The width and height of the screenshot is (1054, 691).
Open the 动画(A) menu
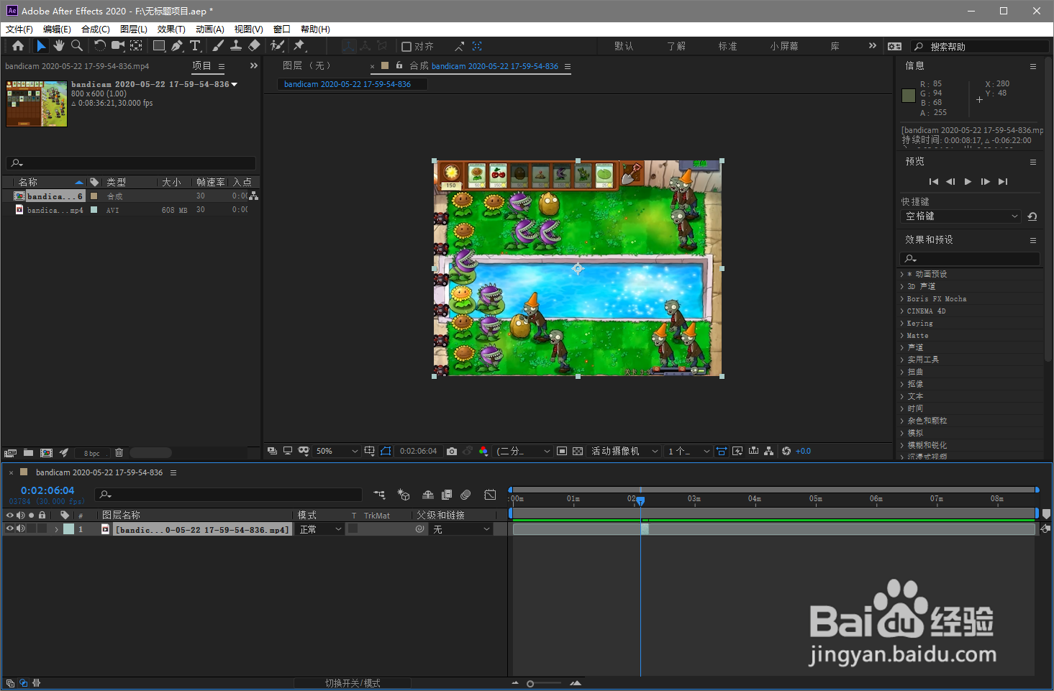pyautogui.click(x=210, y=29)
